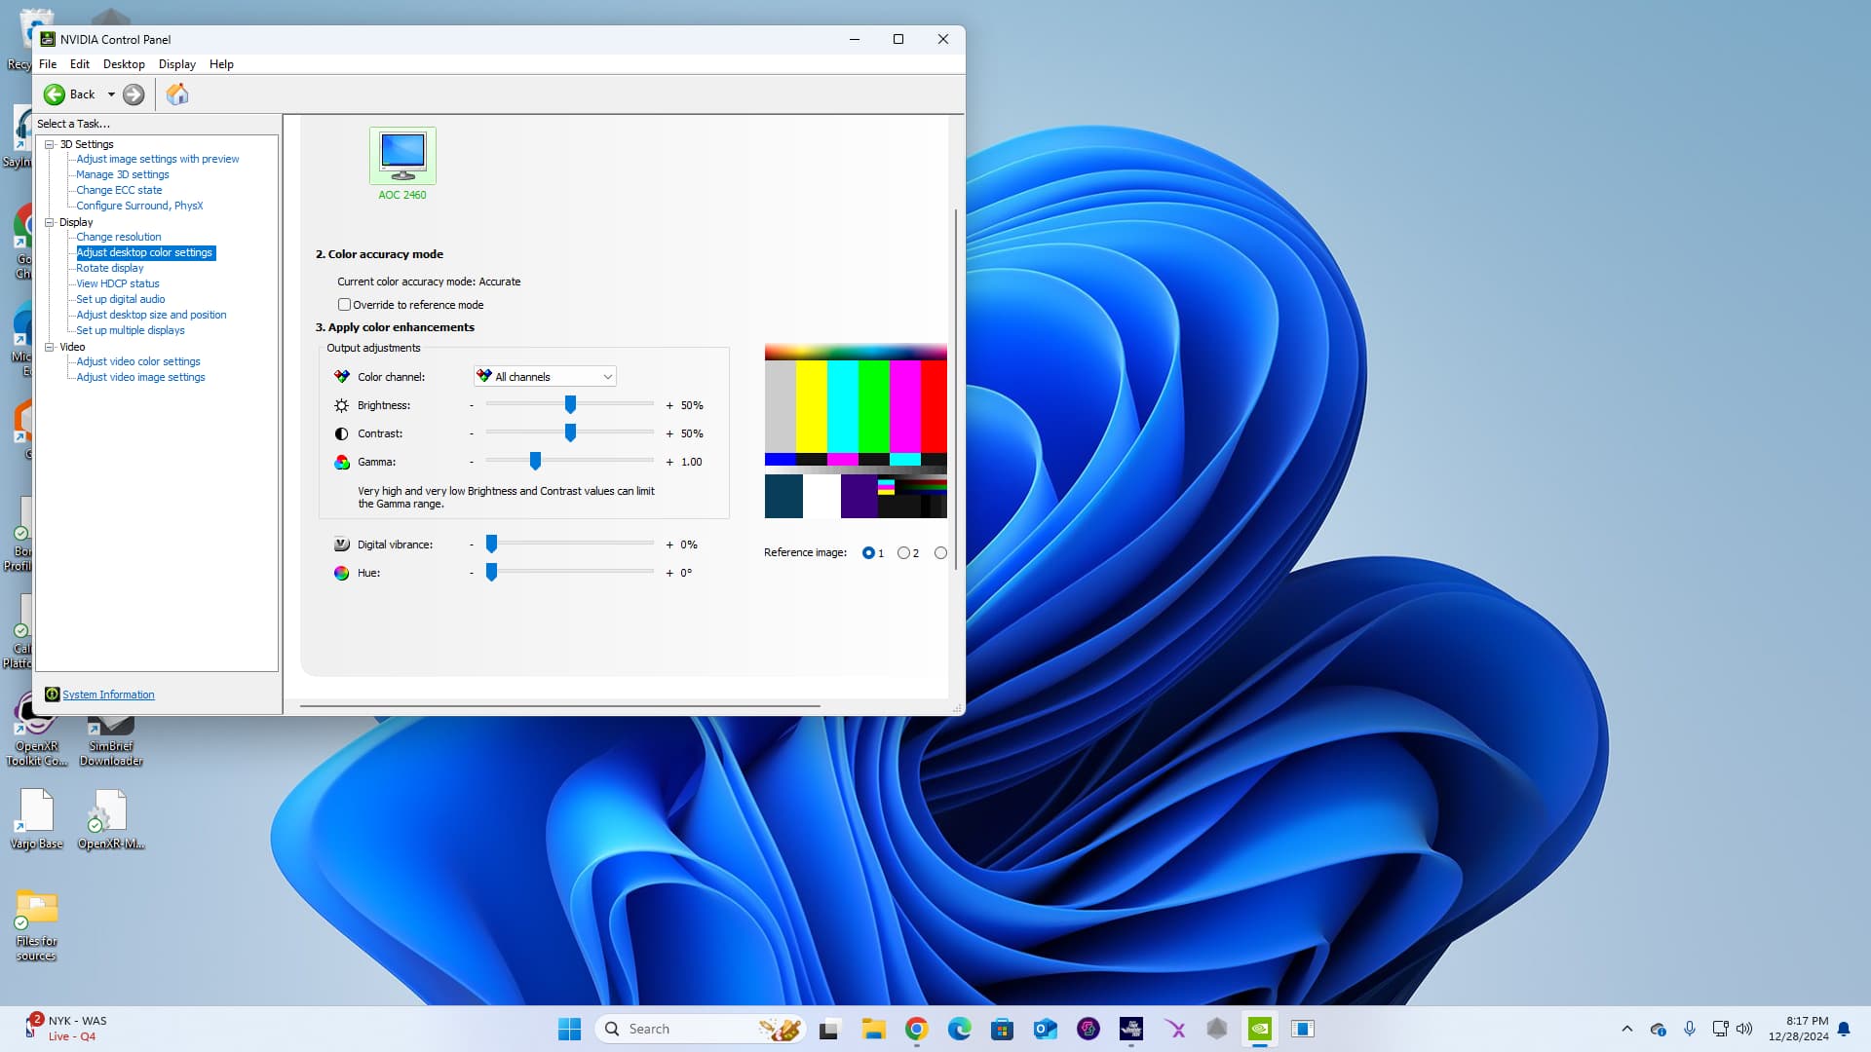Open Microsoft Store from taskbar
The height and width of the screenshot is (1052, 1871).
coord(1002,1029)
